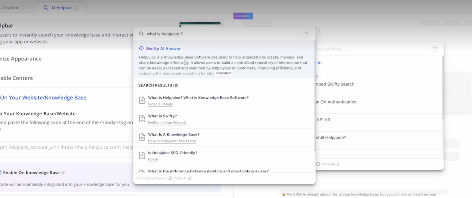Click document icon beside 'What Is A Knowledge Base?'
This screenshot has height=198, width=472.
142,137
